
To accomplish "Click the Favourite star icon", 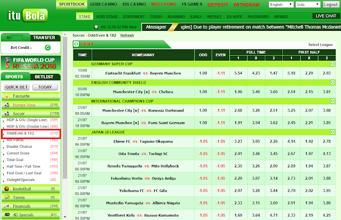I will (7, 96).
